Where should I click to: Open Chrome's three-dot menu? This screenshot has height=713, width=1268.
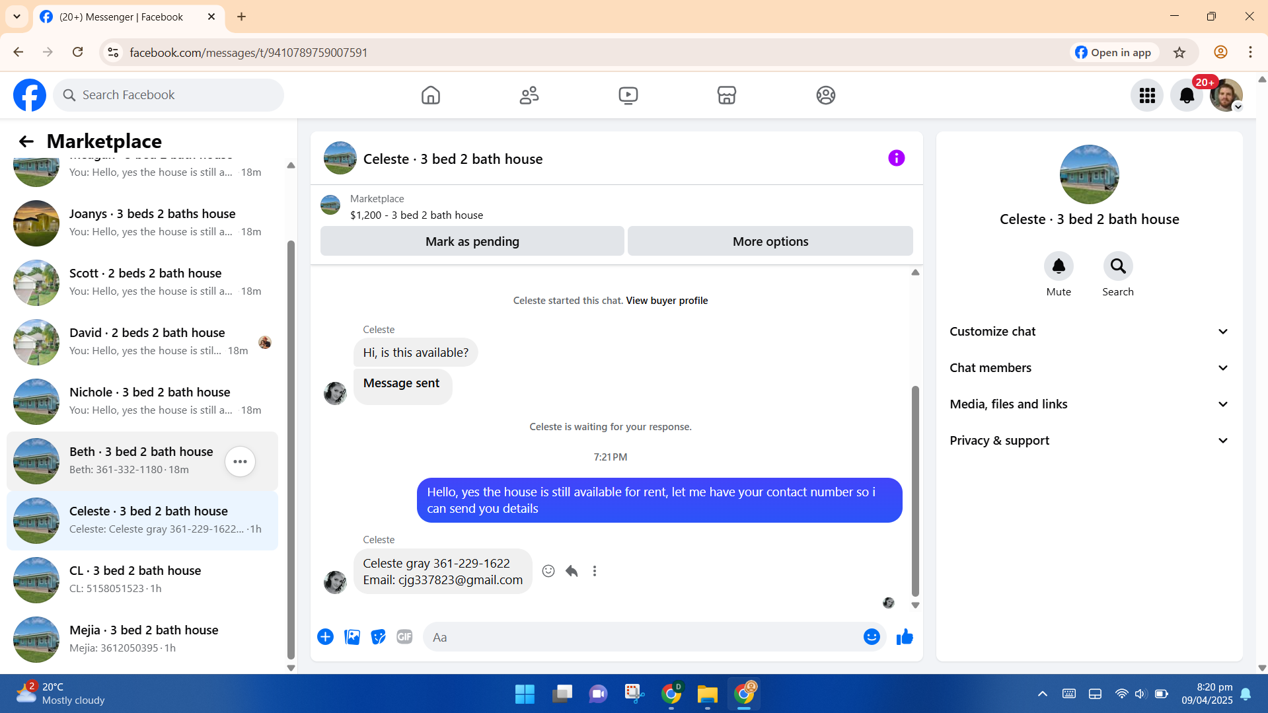pos(1250,52)
